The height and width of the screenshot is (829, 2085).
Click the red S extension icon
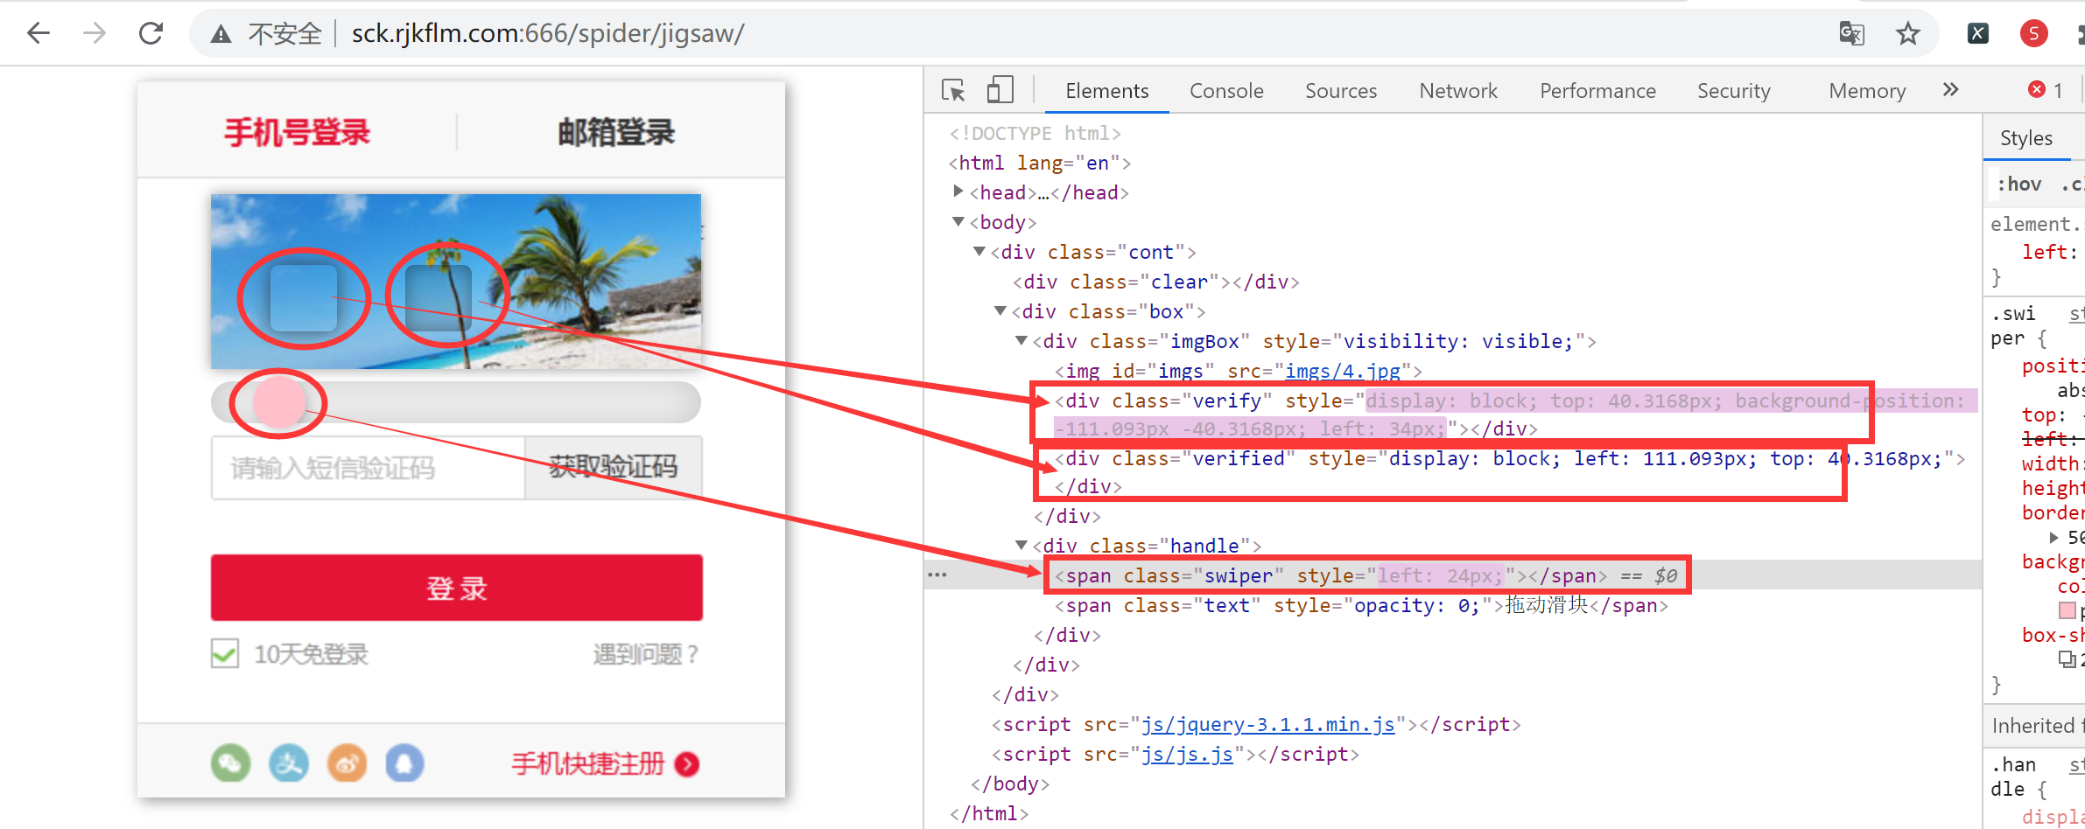[x=2034, y=33]
